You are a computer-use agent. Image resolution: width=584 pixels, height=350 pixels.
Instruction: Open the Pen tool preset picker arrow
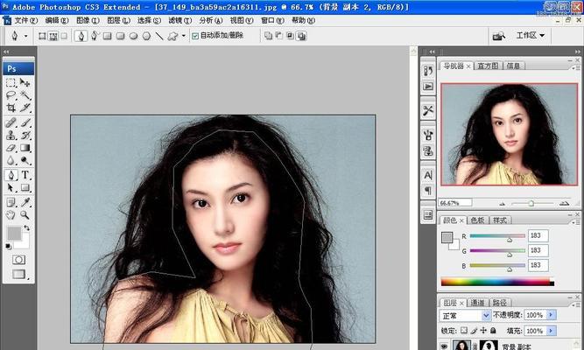[x=25, y=36]
